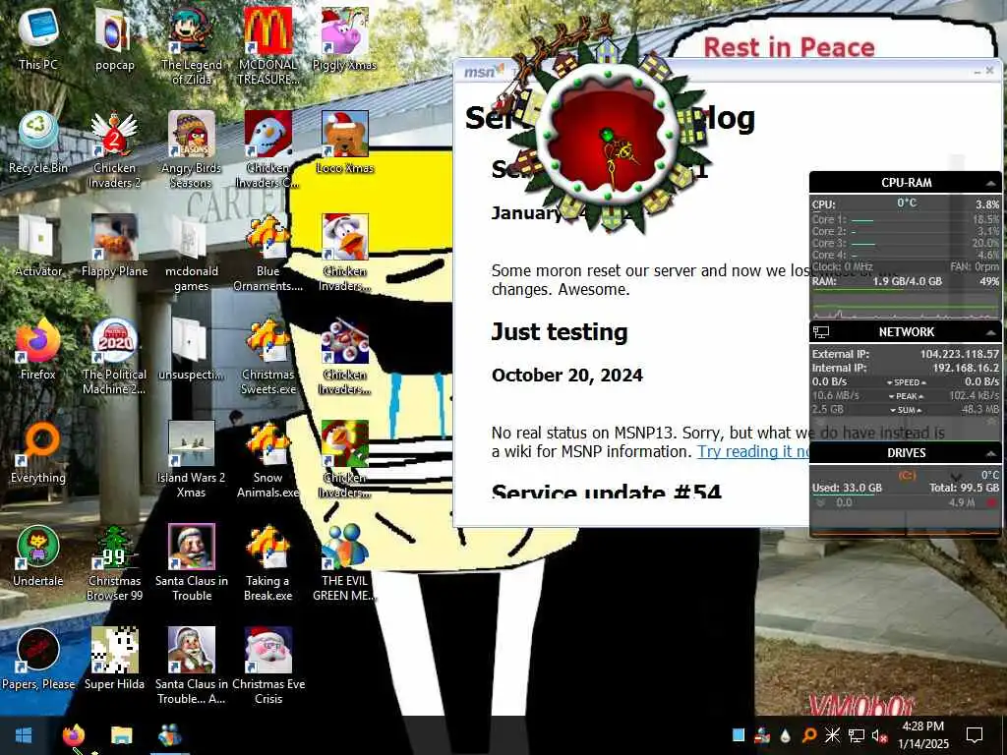The height and width of the screenshot is (755, 1007).
Task: Launch the Loco Xmas game
Action: coord(344,142)
